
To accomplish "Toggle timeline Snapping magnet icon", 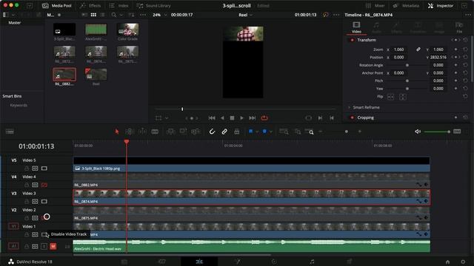I will pos(212,132).
